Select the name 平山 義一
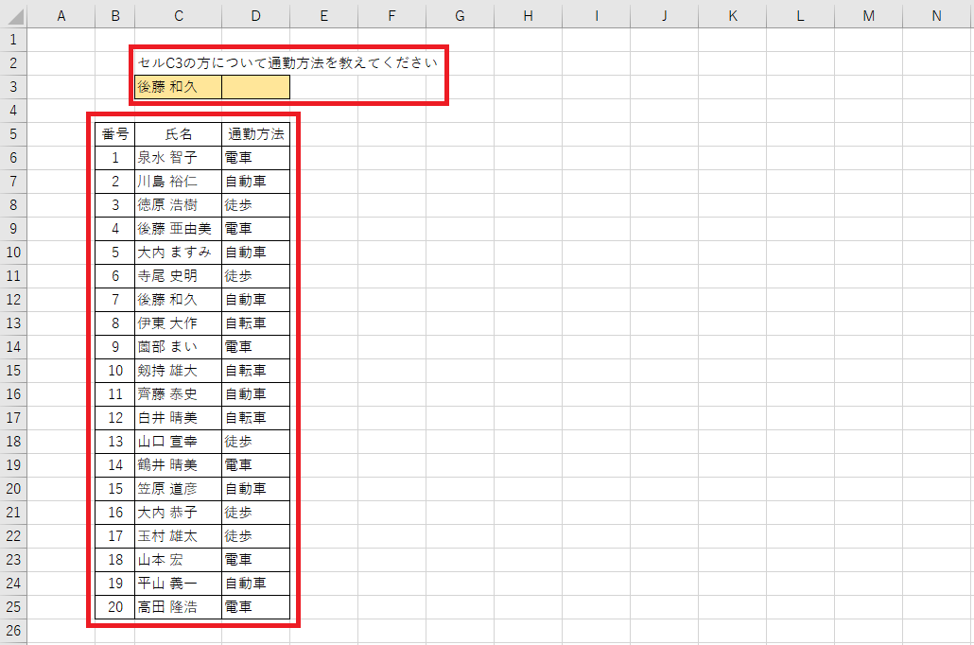 pyautogui.click(x=167, y=583)
